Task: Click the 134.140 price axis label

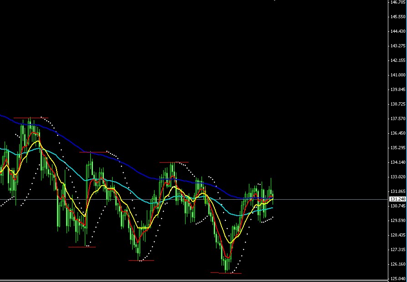Action: tap(398, 162)
